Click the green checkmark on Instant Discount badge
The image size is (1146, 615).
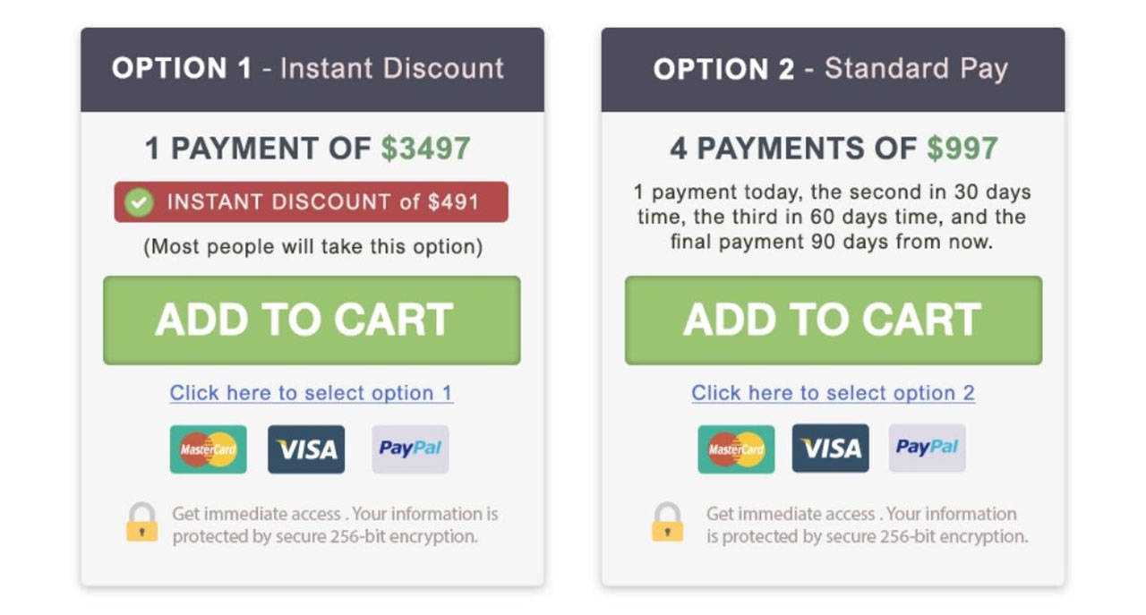coord(138,202)
